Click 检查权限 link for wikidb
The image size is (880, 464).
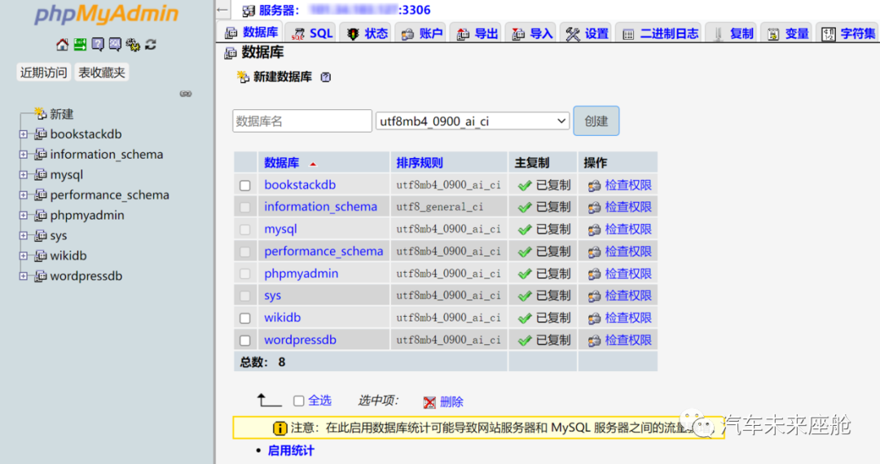[628, 318]
